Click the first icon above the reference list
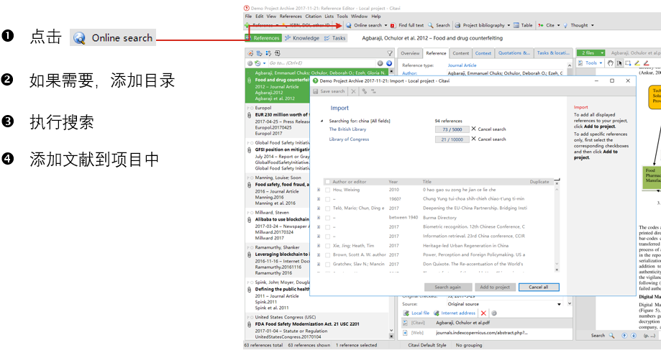Viewport: 661px width, 353px height. [250, 53]
